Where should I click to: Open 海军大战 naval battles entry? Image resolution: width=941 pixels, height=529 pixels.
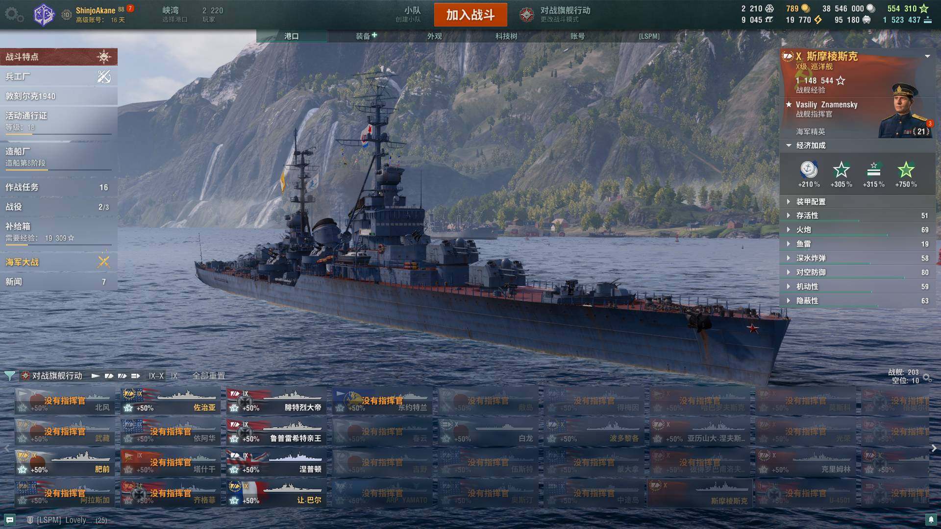click(x=58, y=262)
